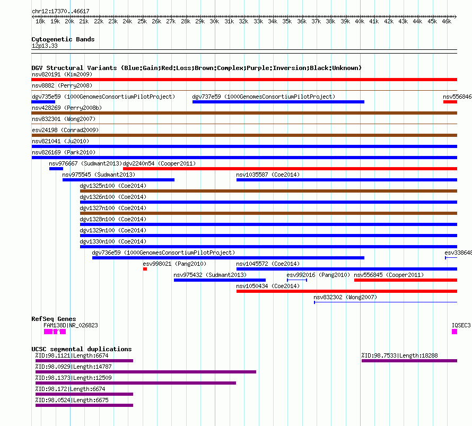
Task: Click nsv826169 (Park2010) variant label
Action: [x=64, y=152]
